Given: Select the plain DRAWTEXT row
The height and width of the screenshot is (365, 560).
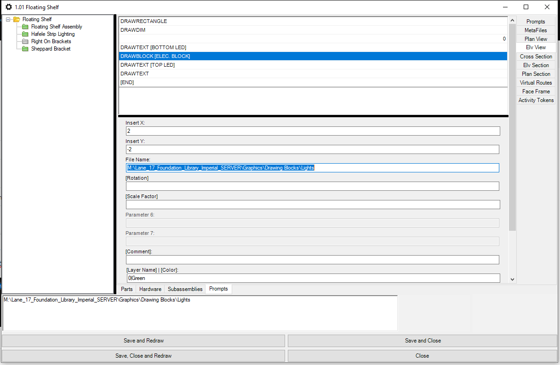Looking at the screenshot, I should coord(313,74).
